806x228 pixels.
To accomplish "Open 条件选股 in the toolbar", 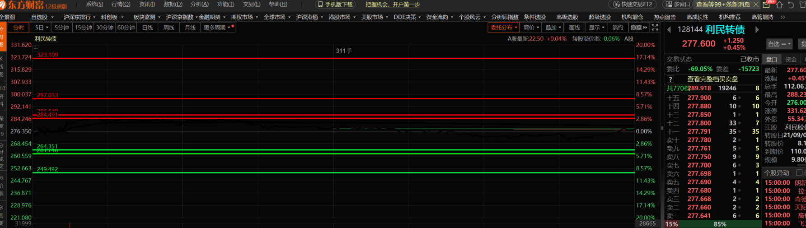I will point(534,17).
